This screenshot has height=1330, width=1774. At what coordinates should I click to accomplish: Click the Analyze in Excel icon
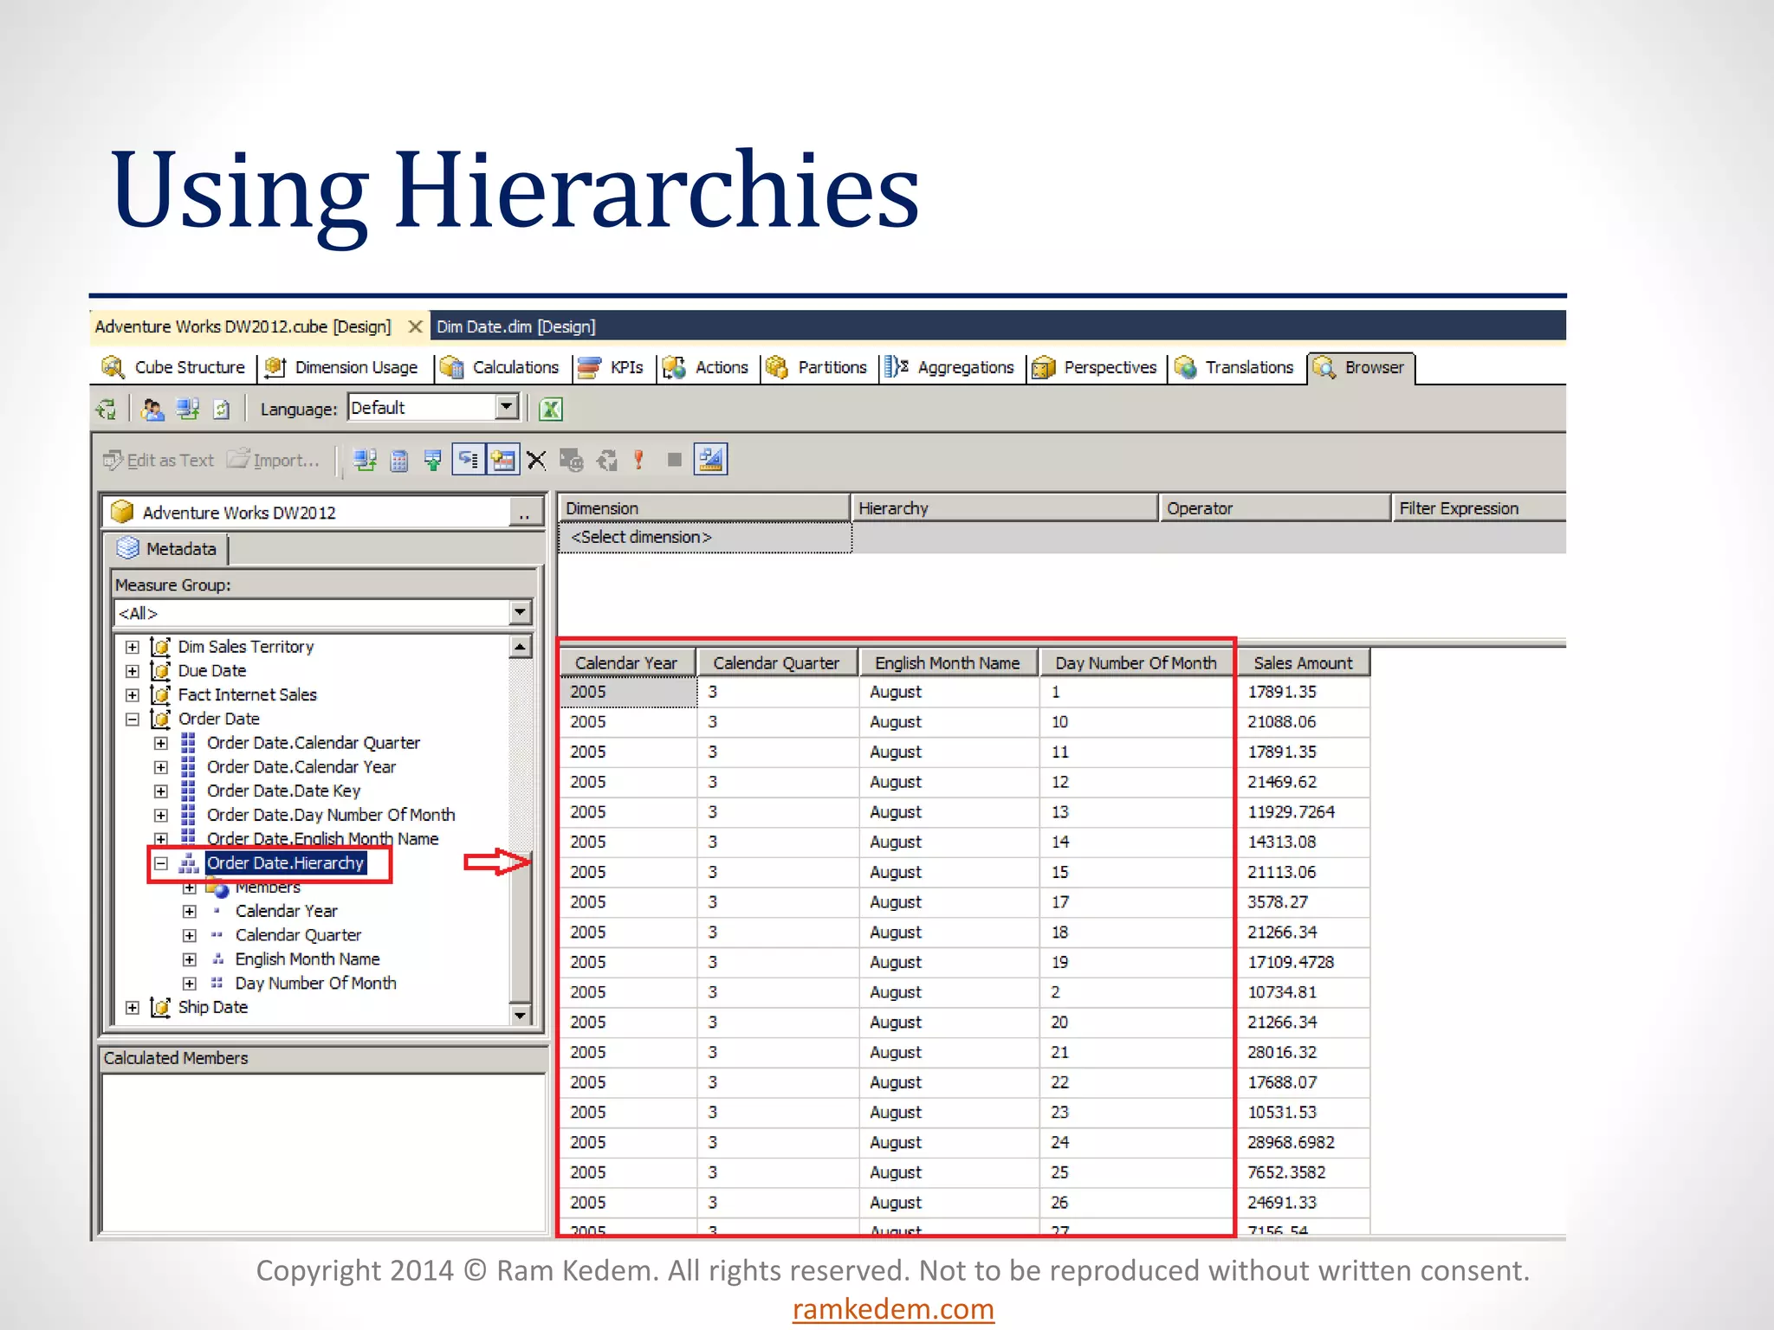click(550, 409)
